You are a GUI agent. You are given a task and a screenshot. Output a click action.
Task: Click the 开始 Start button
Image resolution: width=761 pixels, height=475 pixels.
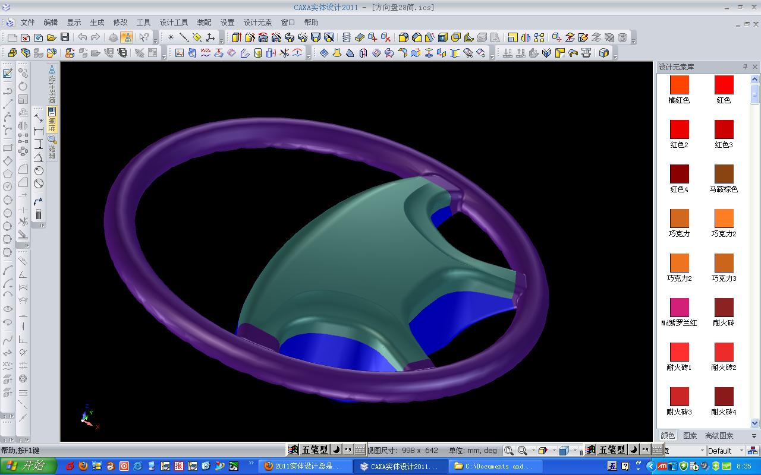click(x=29, y=466)
